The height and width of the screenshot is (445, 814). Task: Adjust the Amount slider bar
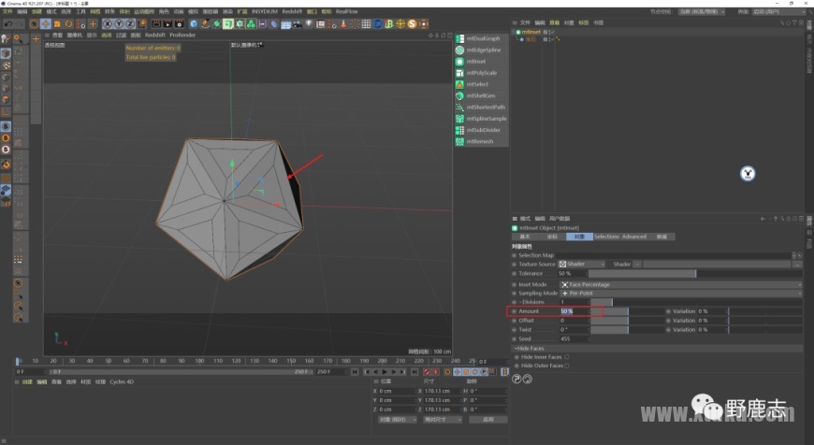(627, 311)
